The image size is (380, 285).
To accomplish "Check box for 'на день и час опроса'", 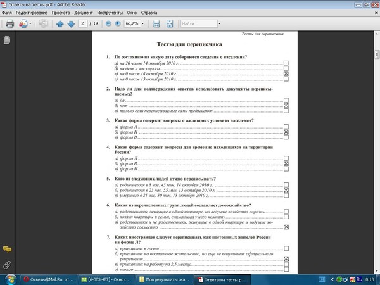I will (x=286, y=68).
